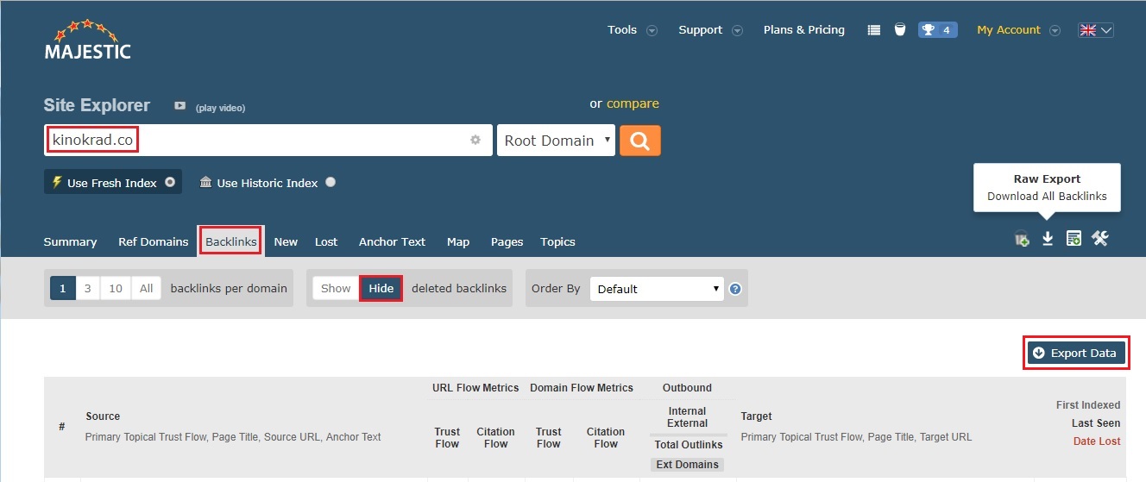The height and width of the screenshot is (482, 1146).
Task: Switch to the Lost tab
Action: coord(326,242)
